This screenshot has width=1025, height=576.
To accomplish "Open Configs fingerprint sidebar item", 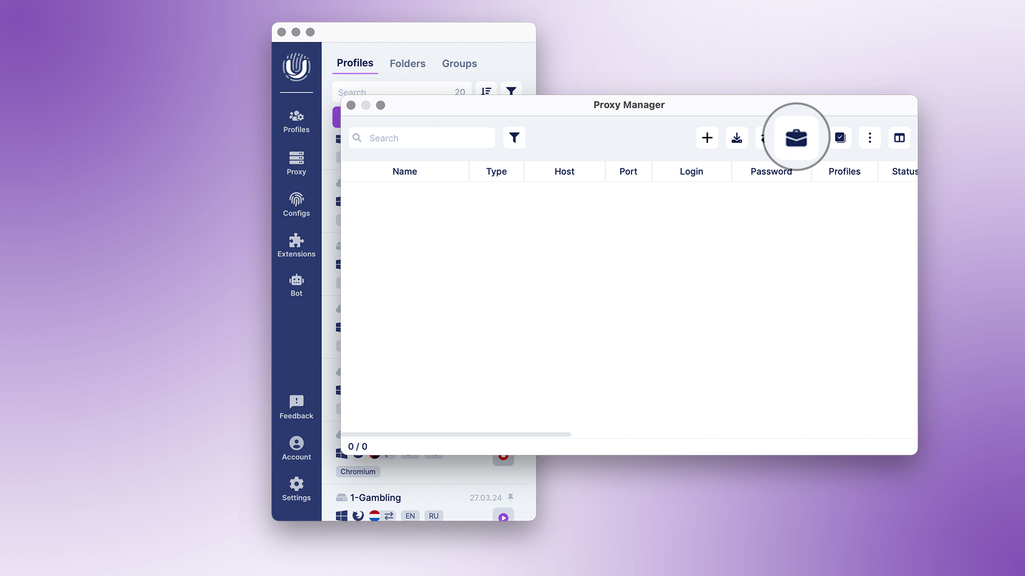I will pos(296,204).
